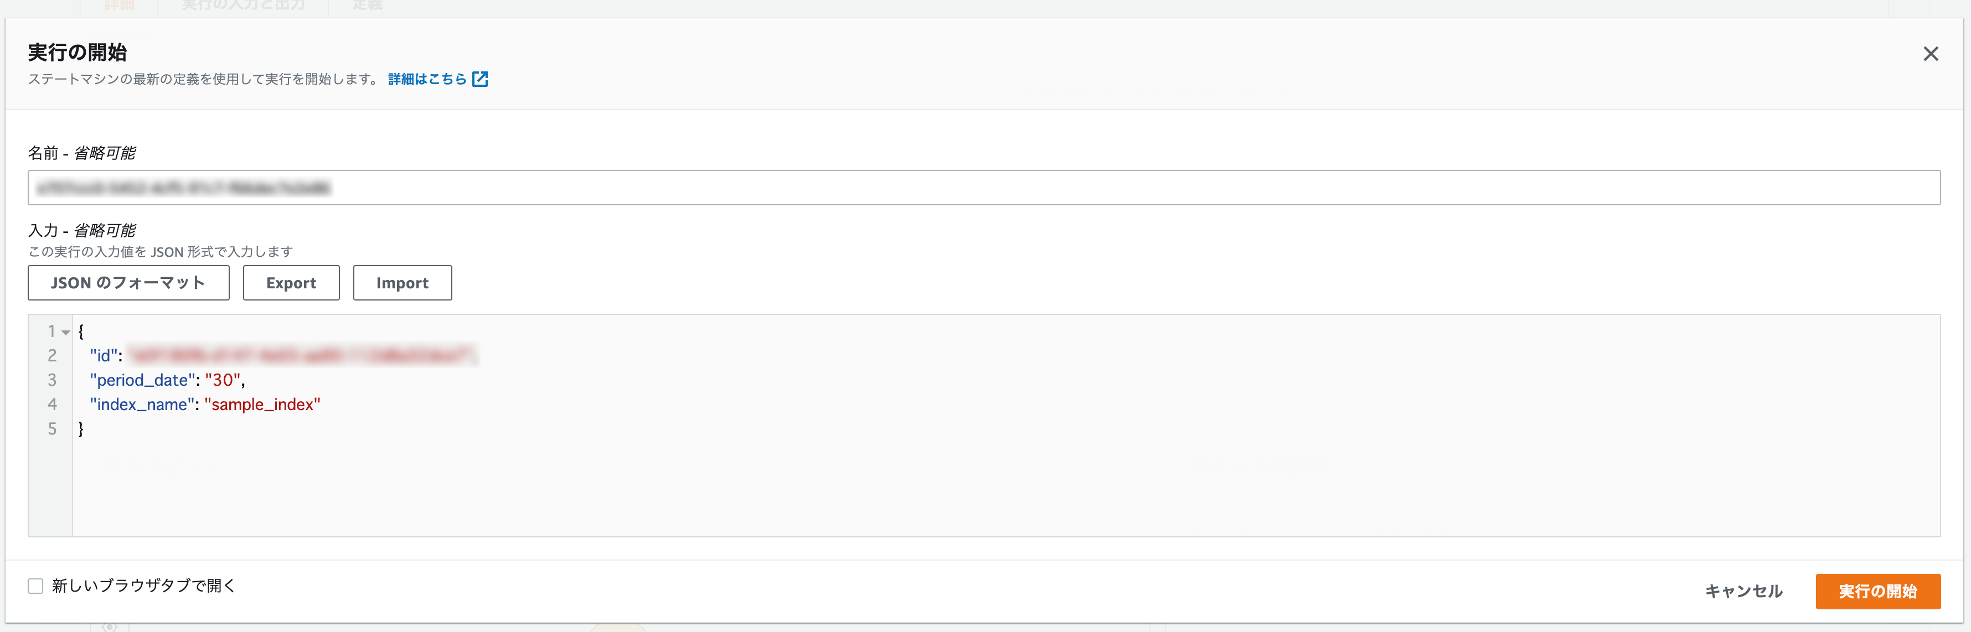Viewport: 1971px width, 632px height.
Task: Click キャンセル to dismiss the dialog
Action: pos(1744,592)
